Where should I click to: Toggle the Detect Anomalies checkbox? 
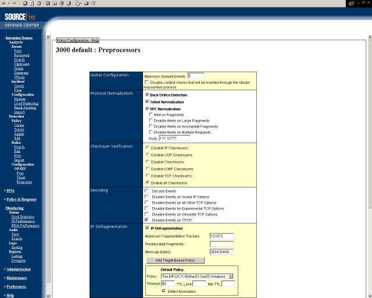[164, 291]
